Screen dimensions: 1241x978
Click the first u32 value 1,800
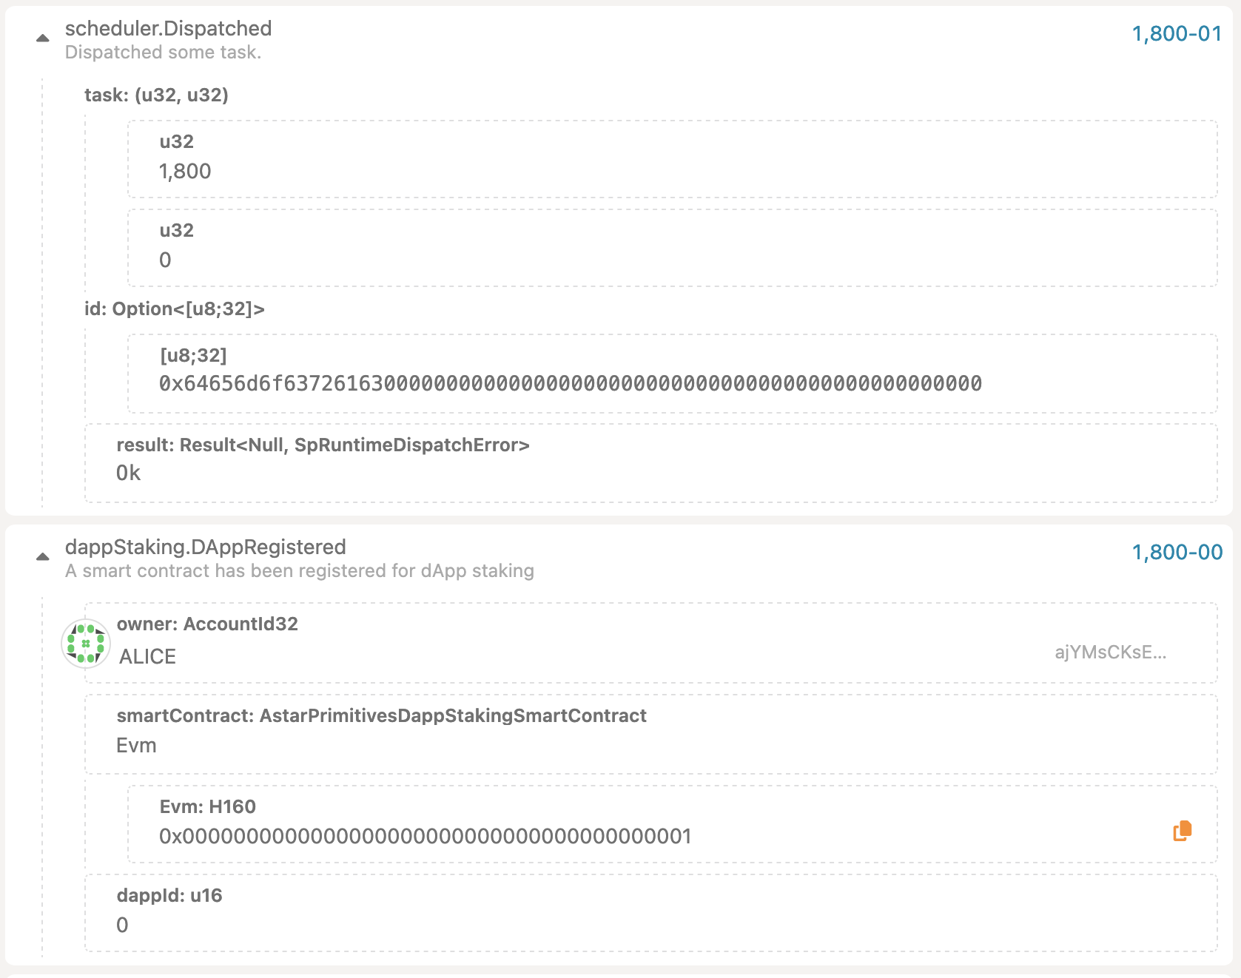185,172
